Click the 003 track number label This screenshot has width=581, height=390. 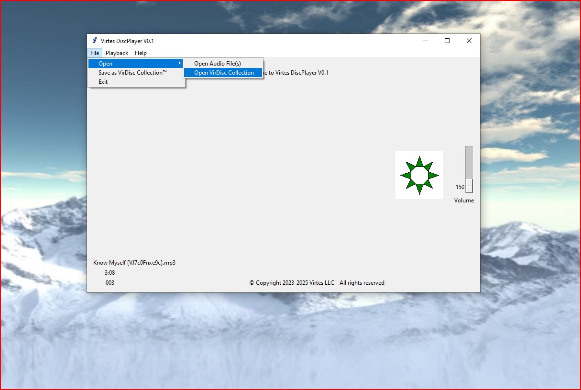click(x=110, y=283)
